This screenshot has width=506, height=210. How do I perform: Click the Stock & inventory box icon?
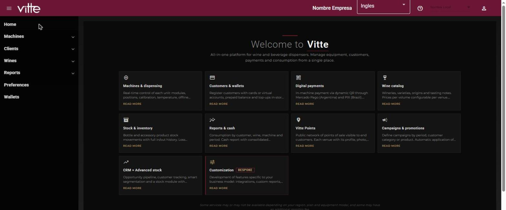tap(126, 120)
